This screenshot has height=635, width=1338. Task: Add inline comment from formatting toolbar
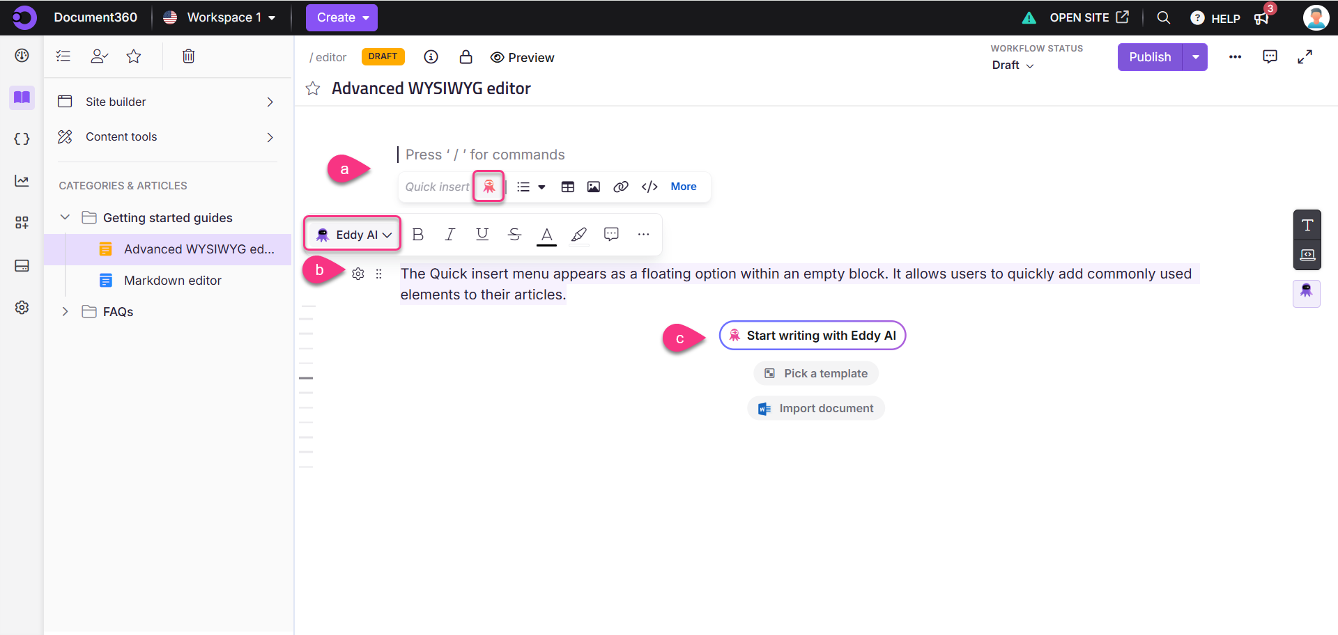point(611,235)
